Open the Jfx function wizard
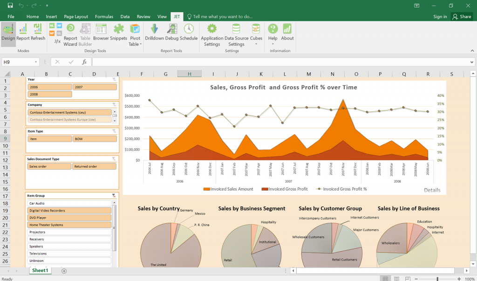The image size is (477, 281). click(x=57, y=41)
